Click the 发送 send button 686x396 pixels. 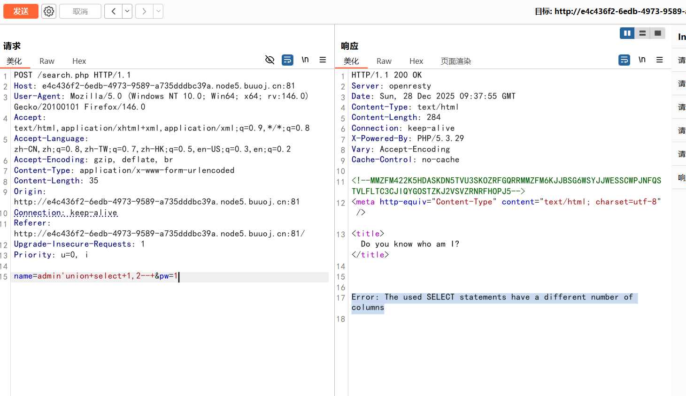(21, 11)
